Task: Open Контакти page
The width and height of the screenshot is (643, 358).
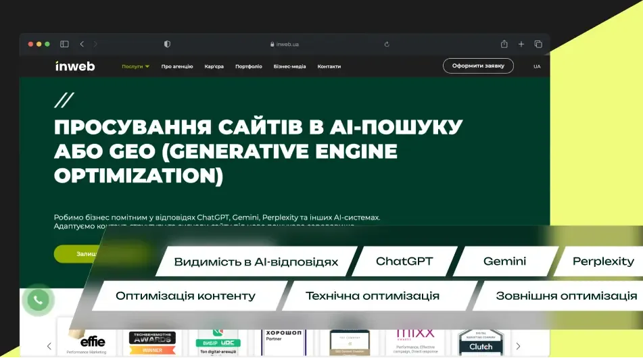Action: click(329, 66)
